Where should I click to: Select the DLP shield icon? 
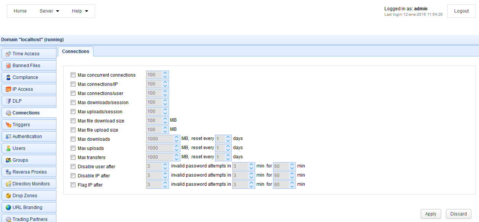[8, 101]
